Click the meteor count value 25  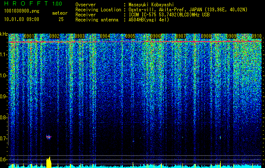tap(61, 19)
